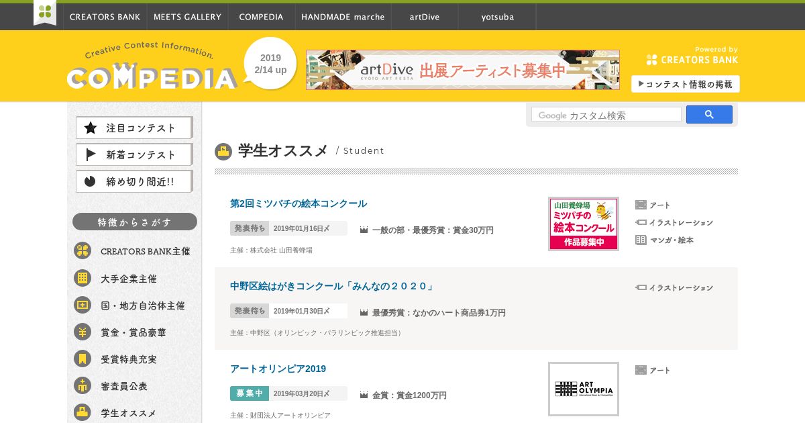Select CREATORS BANK主催 filter link
The height and width of the screenshot is (423, 805).
[x=146, y=251]
